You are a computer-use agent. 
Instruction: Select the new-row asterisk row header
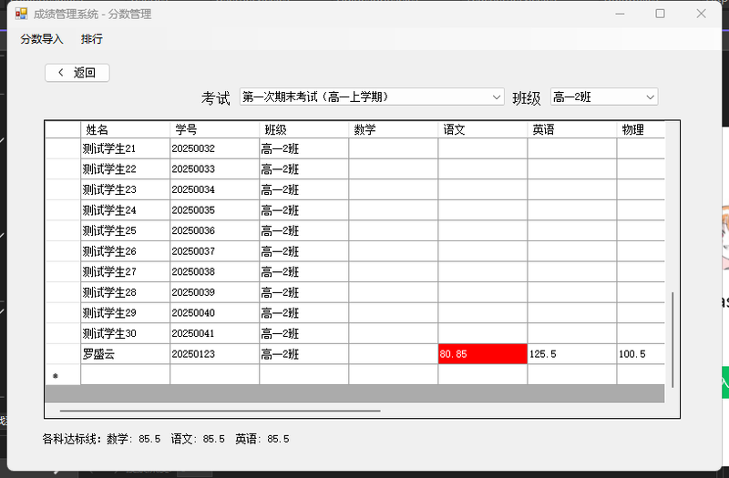[x=63, y=374]
